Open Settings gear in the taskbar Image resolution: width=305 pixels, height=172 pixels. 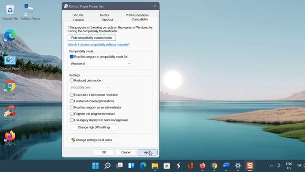238,166
